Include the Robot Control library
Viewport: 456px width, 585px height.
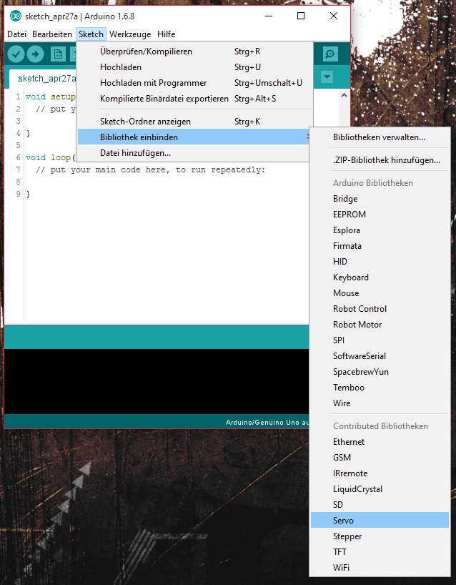click(x=380, y=309)
